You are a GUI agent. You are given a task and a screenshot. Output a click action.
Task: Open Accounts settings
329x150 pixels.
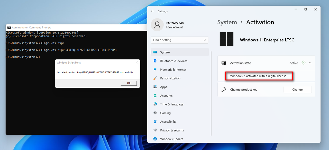[x=180, y=95]
